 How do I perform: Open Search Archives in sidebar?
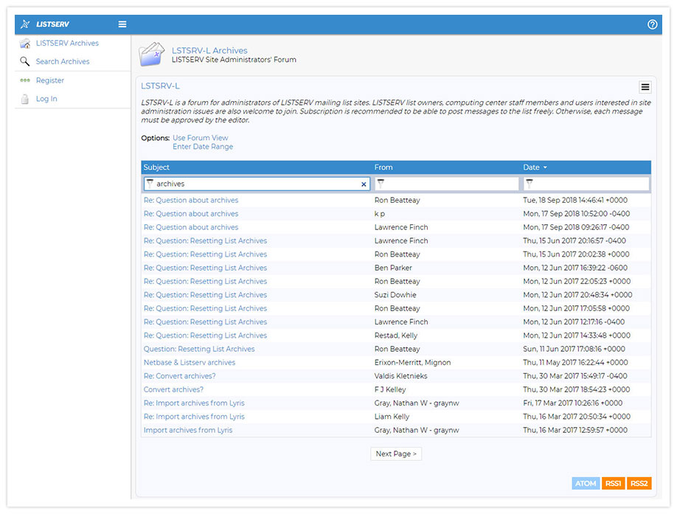tap(63, 61)
